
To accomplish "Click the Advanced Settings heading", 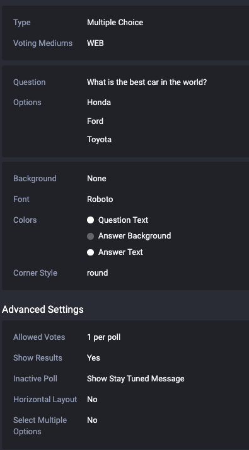I will 43,310.
